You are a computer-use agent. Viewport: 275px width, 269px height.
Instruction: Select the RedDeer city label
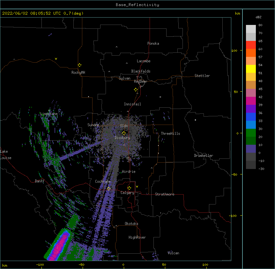click(140, 81)
